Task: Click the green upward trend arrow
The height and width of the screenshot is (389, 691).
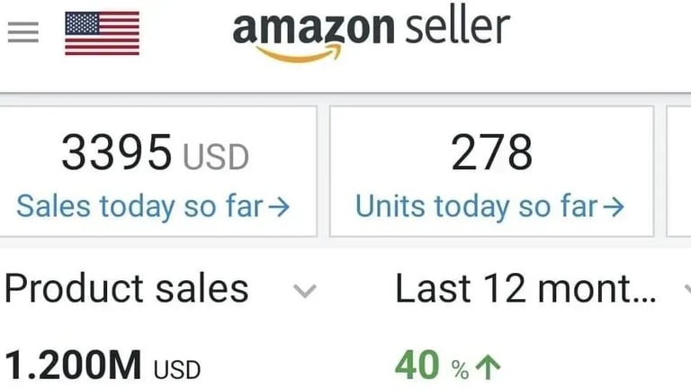Action: [489, 367]
